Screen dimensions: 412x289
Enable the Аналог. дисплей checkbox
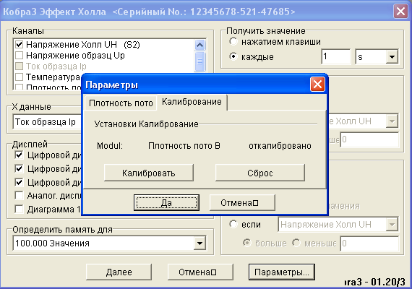point(19,196)
